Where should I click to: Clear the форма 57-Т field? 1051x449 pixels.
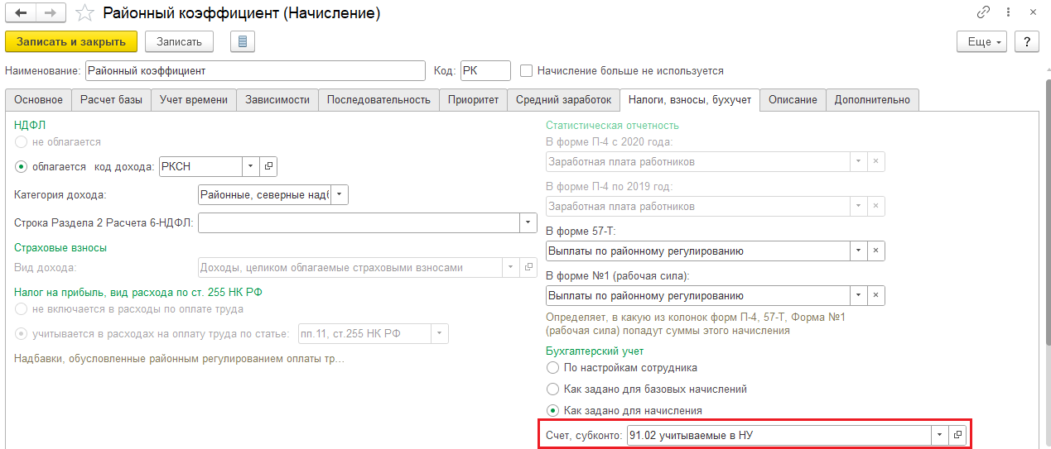[x=876, y=251]
